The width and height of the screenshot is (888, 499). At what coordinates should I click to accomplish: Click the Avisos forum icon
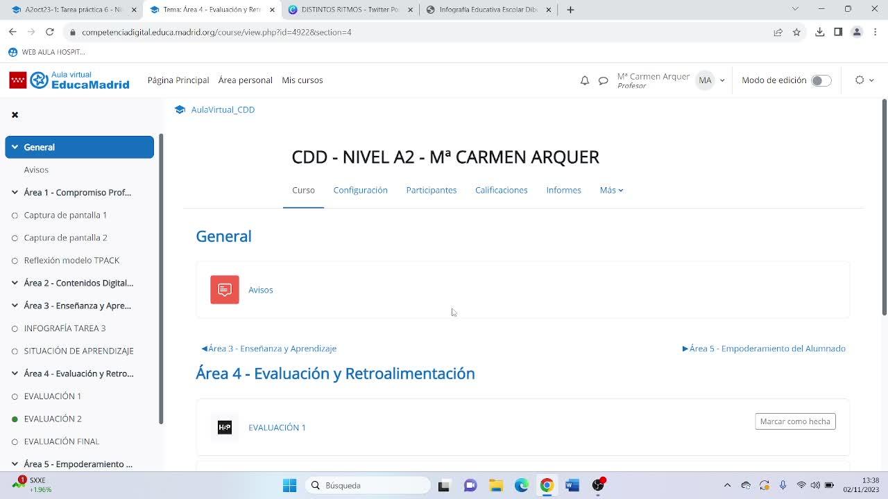pos(225,290)
